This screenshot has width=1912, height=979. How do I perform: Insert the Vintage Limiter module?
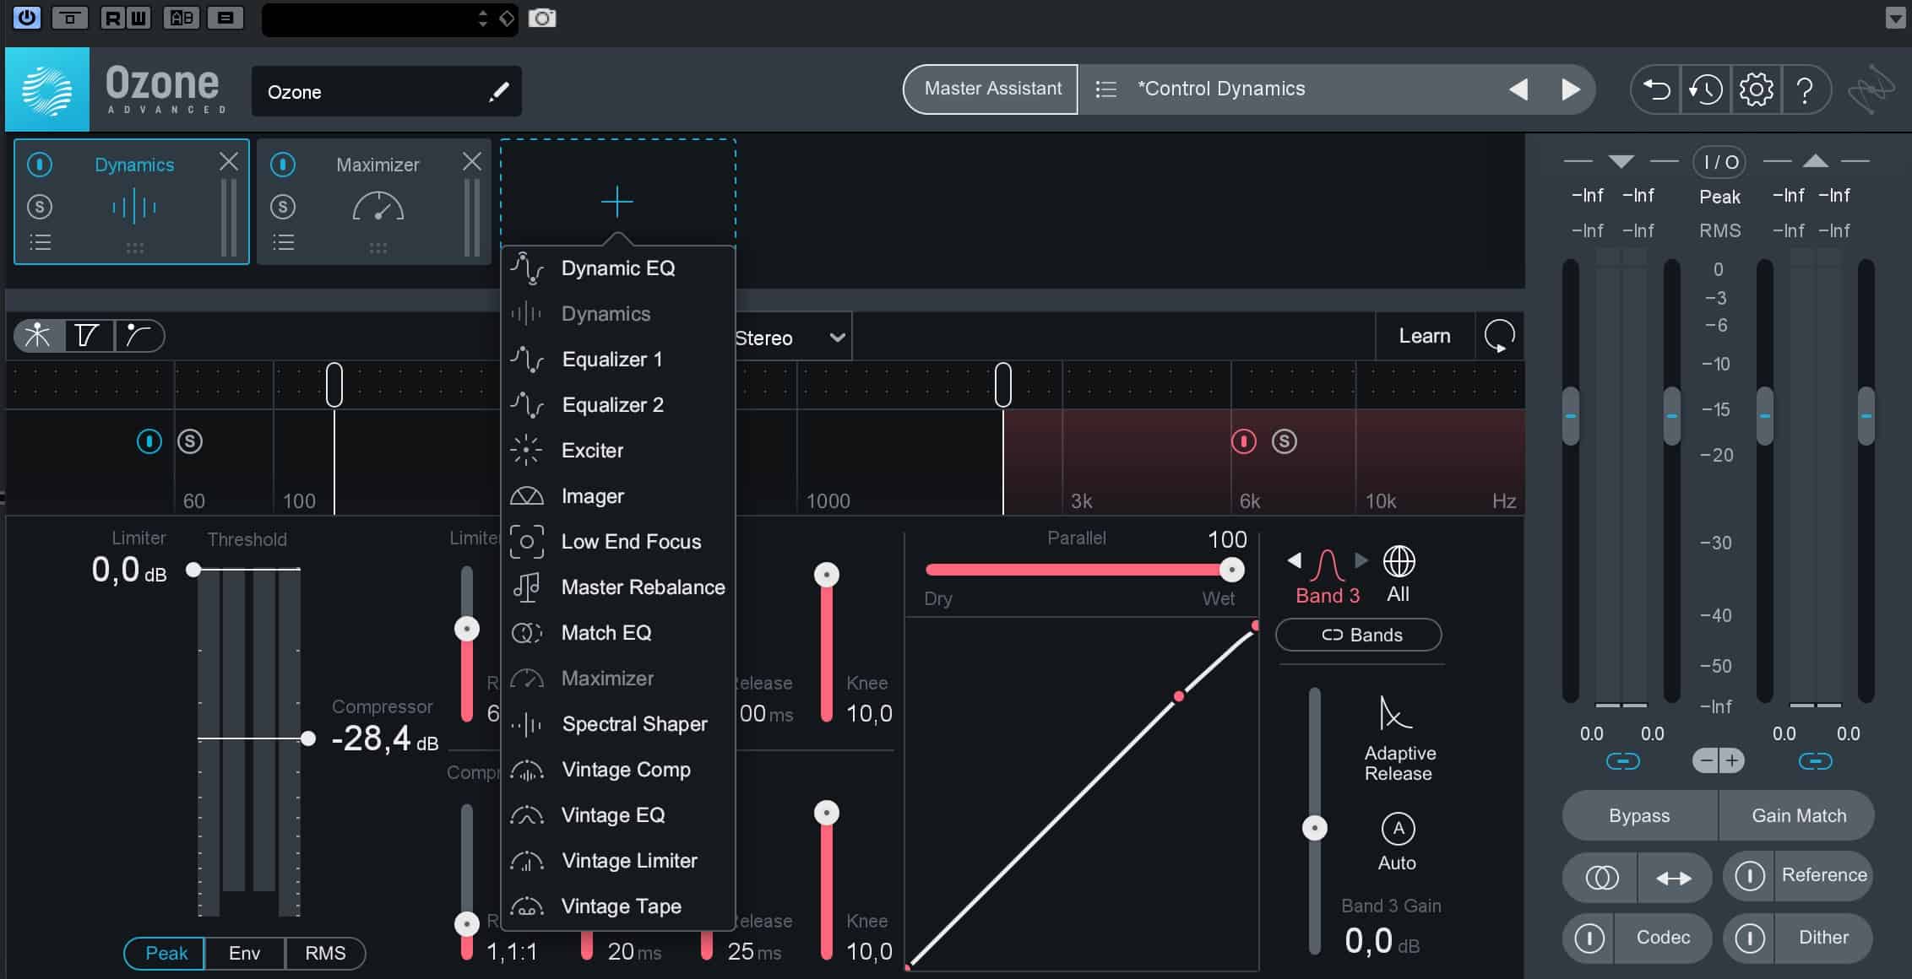click(x=617, y=861)
